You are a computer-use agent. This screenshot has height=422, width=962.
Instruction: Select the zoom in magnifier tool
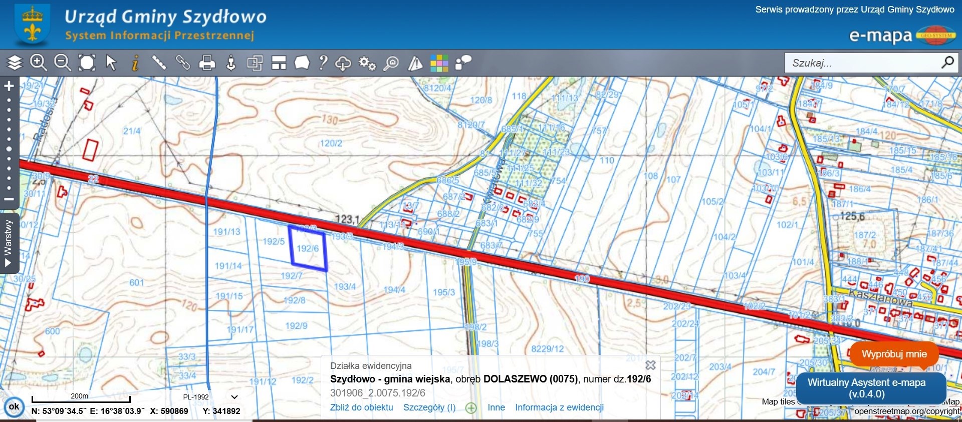click(39, 63)
